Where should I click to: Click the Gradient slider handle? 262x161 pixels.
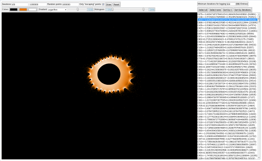click(77, 10)
